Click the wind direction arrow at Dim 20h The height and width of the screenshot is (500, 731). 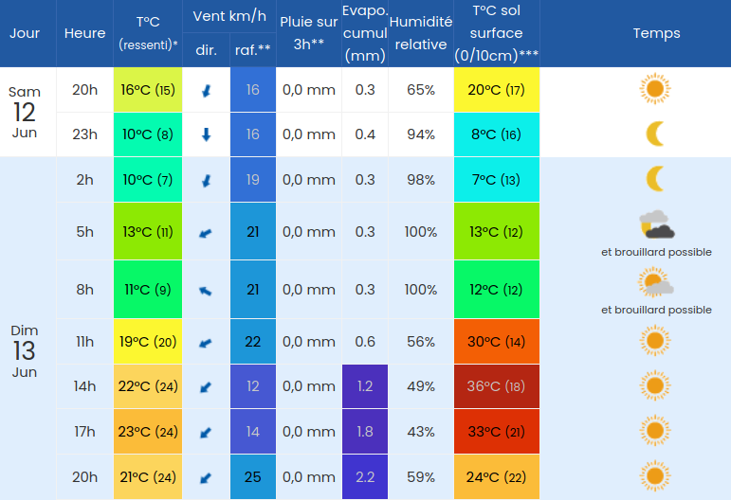(x=206, y=478)
